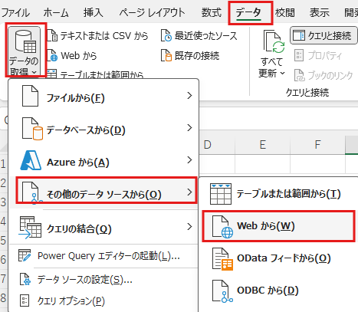358x312 pixels.
Task: Click the データベースから cylinder icon
Action: click(x=32, y=129)
